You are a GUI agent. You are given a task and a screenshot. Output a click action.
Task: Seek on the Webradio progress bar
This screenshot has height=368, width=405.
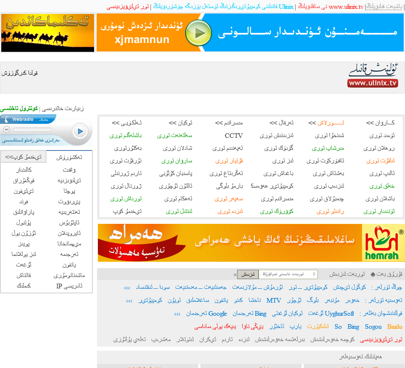click(32, 129)
